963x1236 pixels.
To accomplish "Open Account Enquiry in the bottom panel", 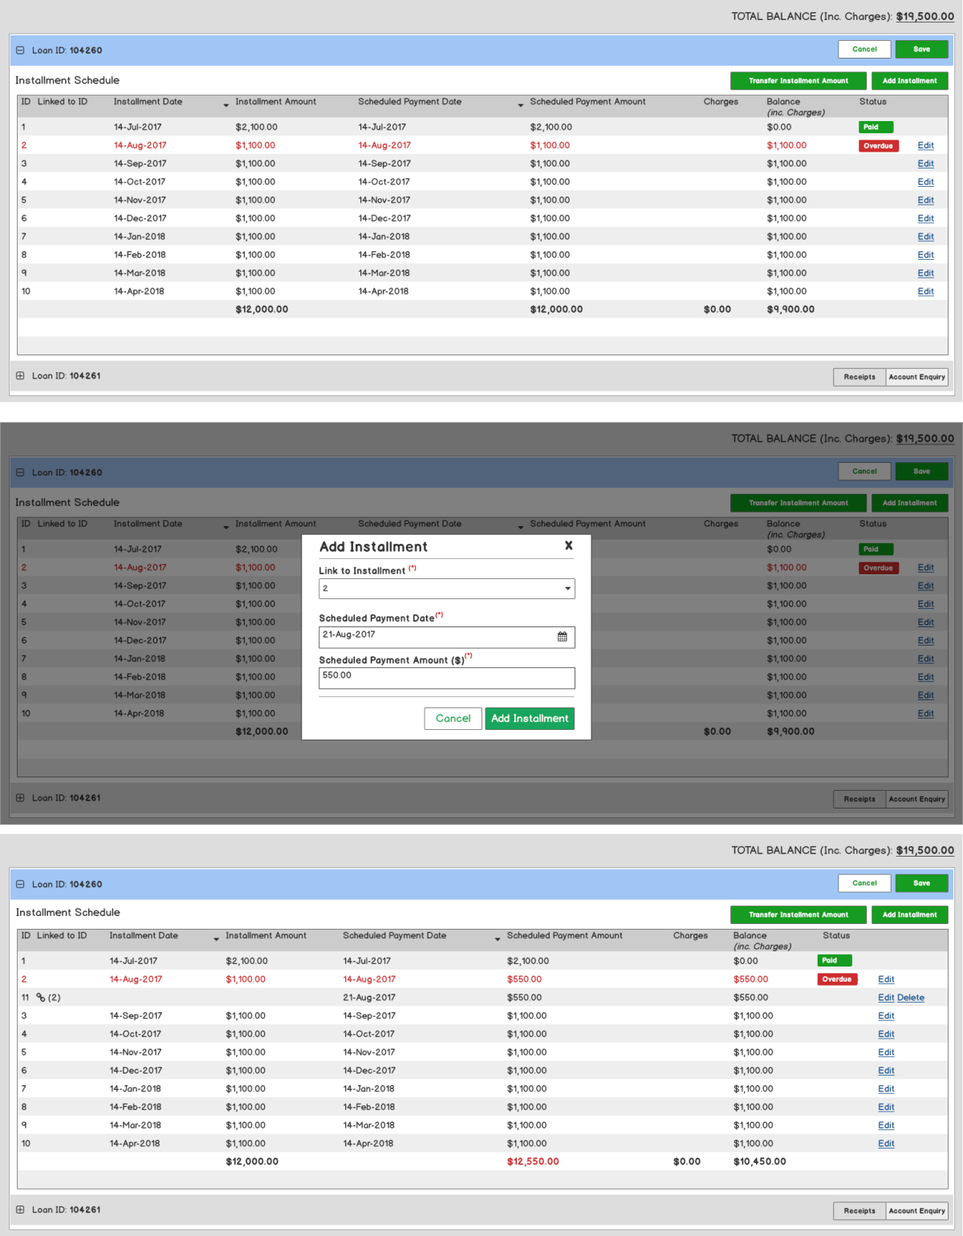I will (917, 1211).
